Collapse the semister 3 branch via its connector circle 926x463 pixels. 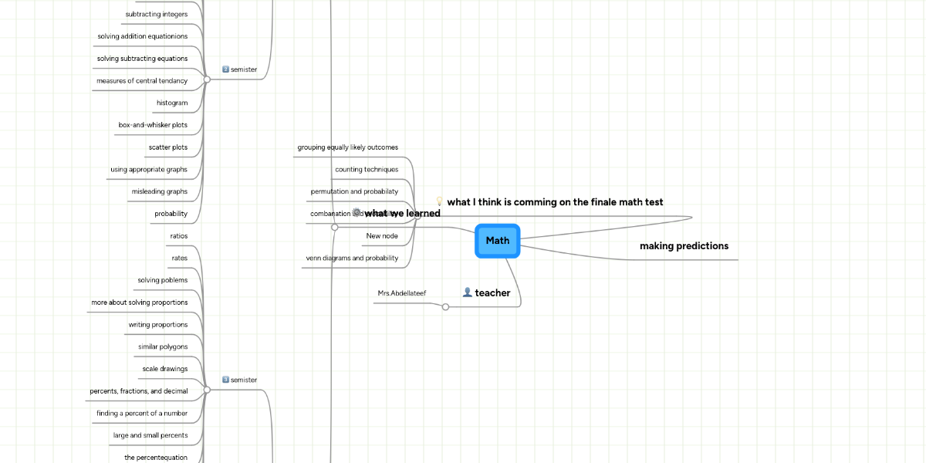(208, 389)
